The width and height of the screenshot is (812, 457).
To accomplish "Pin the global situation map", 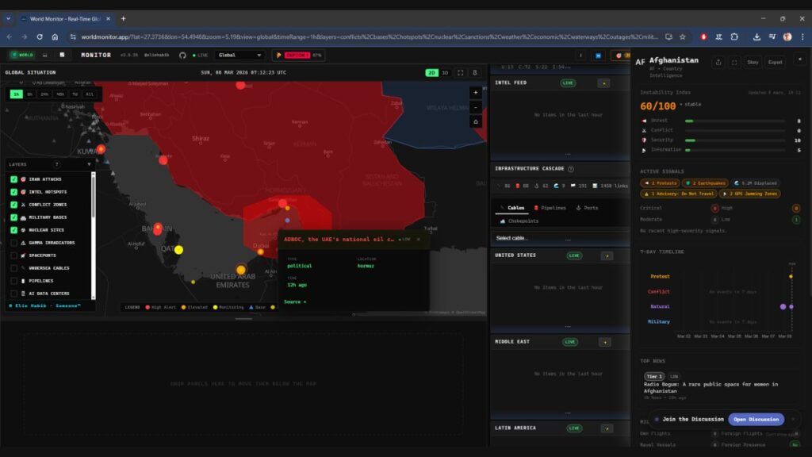I will 475,72.
